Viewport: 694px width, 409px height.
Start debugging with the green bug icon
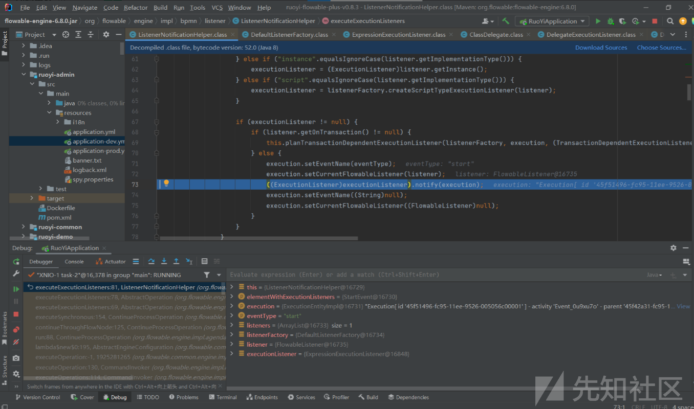tap(611, 21)
